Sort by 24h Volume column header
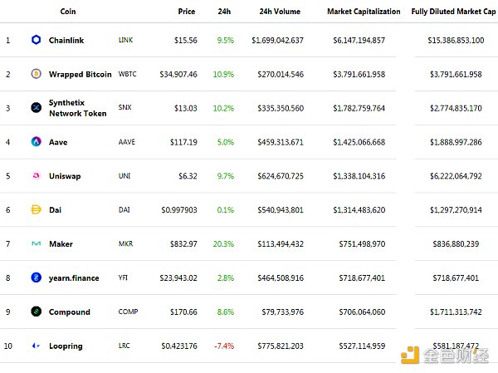The width and height of the screenshot is (498, 373). click(x=280, y=12)
